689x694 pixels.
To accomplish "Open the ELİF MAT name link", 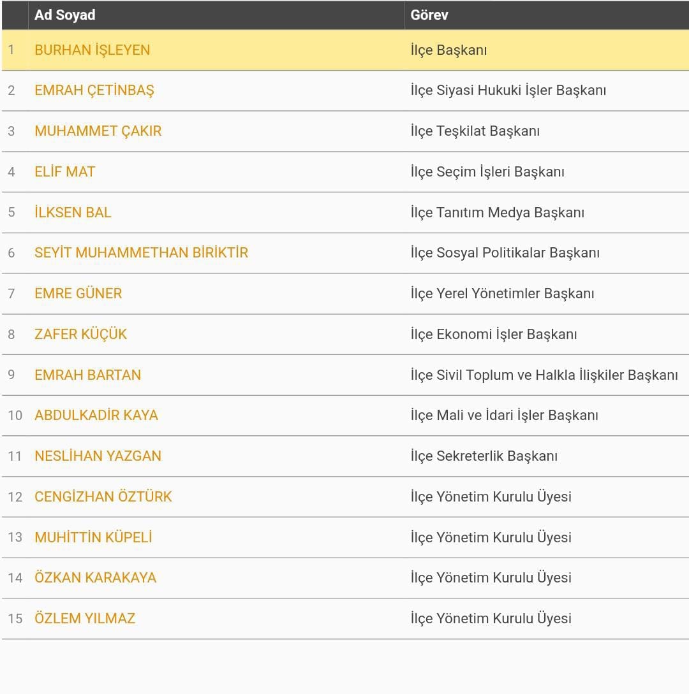I will 64,171.
